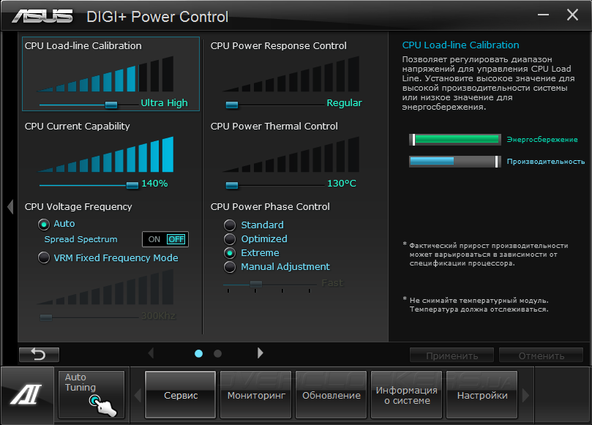Click the Regular value label
The width and height of the screenshot is (592, 425).
345,102
